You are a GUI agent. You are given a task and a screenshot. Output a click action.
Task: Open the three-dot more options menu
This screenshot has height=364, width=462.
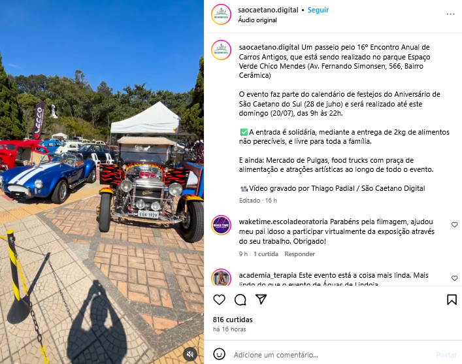pos(450,14)
